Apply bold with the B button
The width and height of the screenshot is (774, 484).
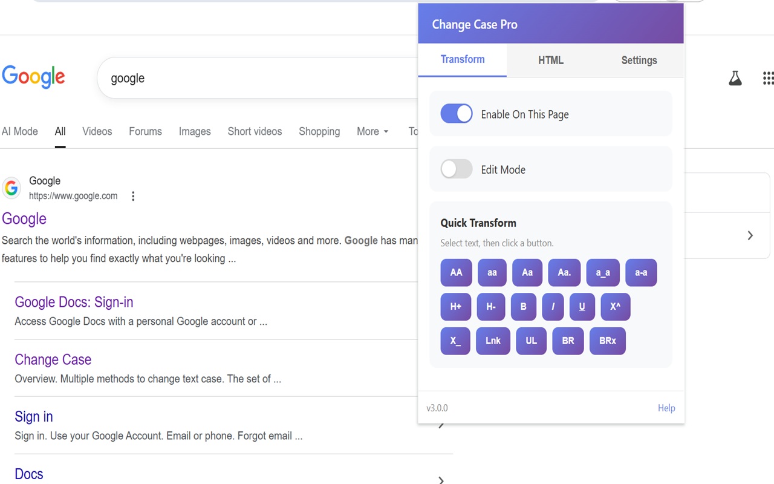tap(524, 307)
